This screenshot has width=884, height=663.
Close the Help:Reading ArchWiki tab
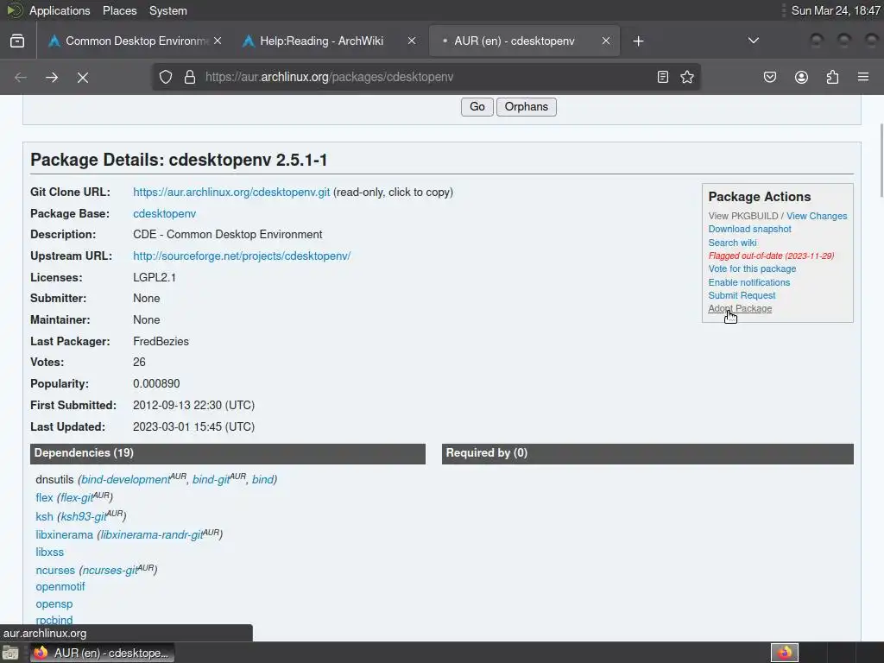coord(412,41)
